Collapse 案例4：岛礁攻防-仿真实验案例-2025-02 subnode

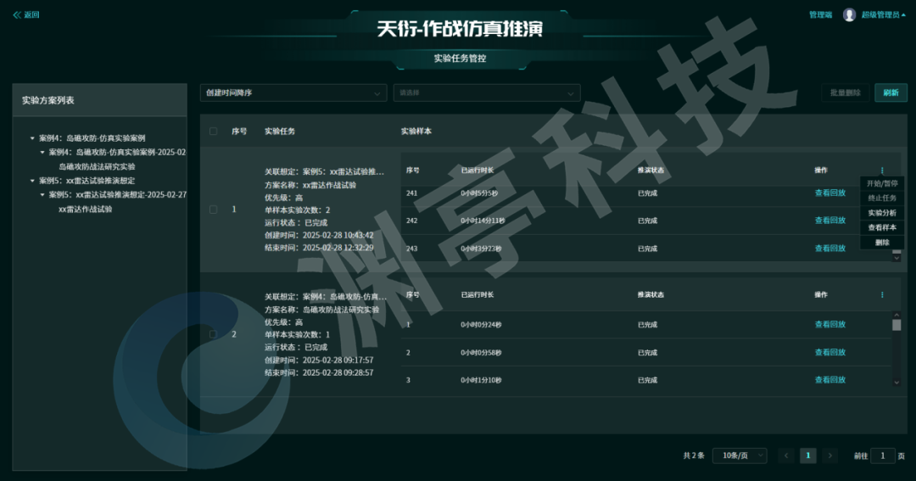pyautogui.click(x=42, y=153)
